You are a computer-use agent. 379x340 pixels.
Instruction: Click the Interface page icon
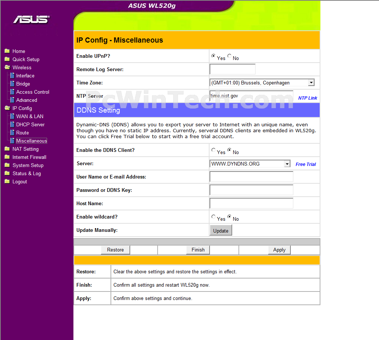pyautogui.click(x=12, y=76)
